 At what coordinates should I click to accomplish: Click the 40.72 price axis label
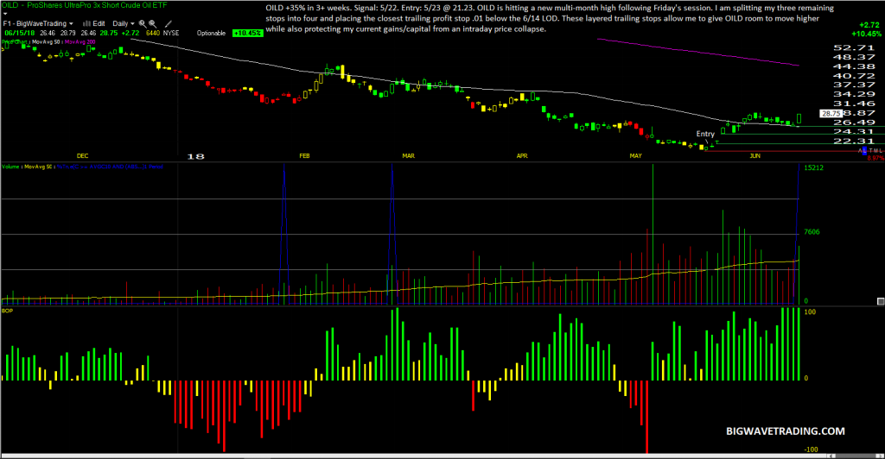point(854,75)
